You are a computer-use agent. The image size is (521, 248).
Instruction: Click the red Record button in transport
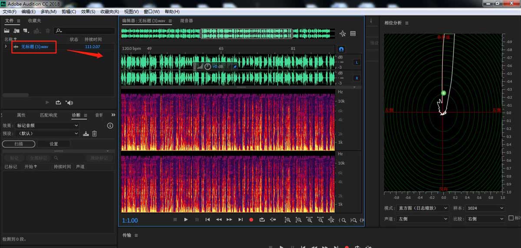251,220
